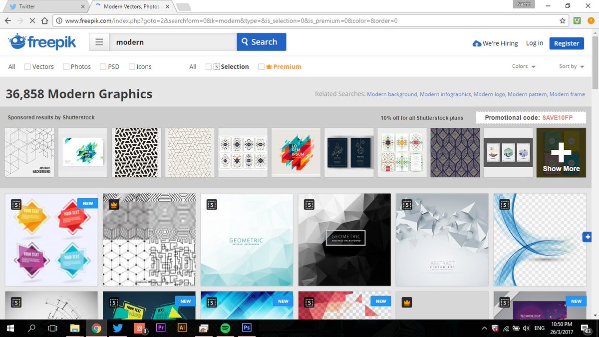The height and width of the screenshot is (337, 599).
Task: Click the Selection badge on gray Abstract image
Action: (x=407, y=205)
